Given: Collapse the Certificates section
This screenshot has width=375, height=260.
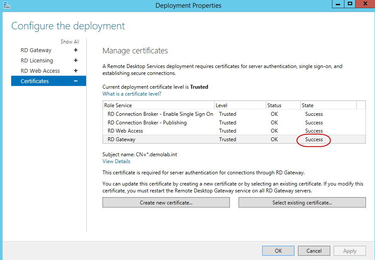Looking at the screenshot, I should coord(76,81).
